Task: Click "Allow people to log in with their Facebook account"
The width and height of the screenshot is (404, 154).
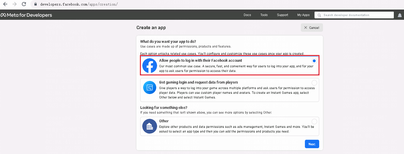Action: point(201,61)
